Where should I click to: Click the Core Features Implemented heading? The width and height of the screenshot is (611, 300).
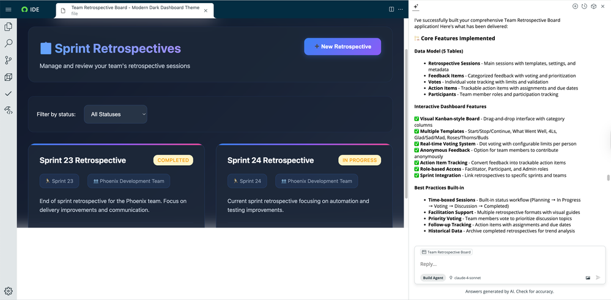[x=458, y=38]
